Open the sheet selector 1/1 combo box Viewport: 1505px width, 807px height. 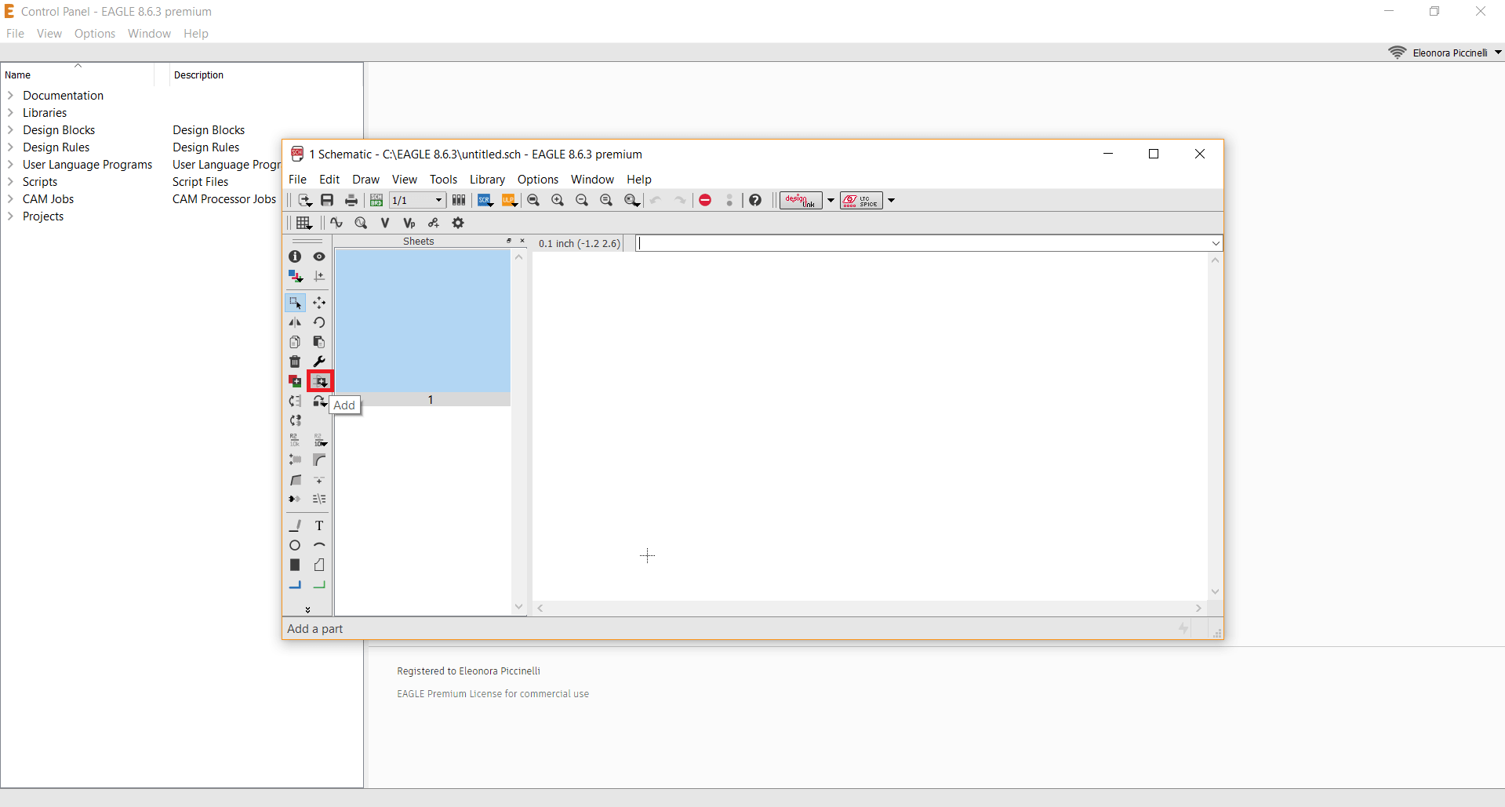tap(418, 200)
